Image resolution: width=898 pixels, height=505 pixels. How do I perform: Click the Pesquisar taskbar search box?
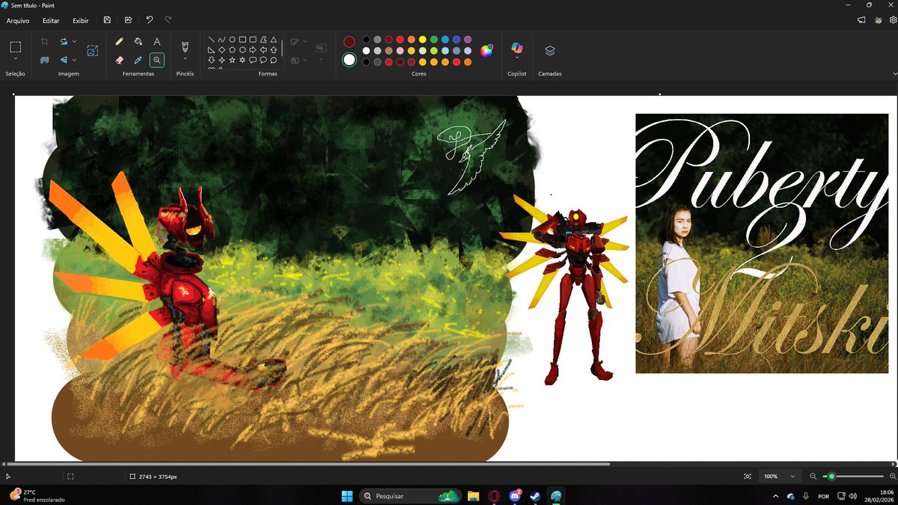click(410, 495)
